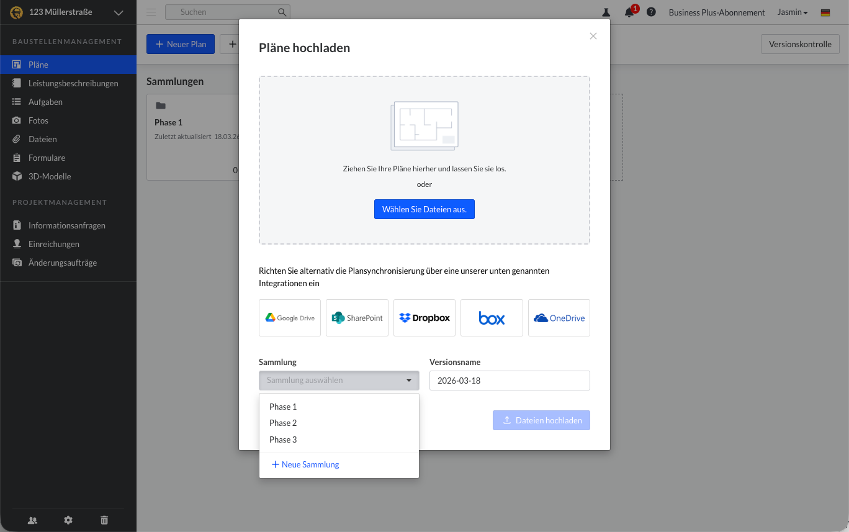Select the SharePoint integration tile
The width and height of the screenshot is (849, 532).
tap(357, 318)
